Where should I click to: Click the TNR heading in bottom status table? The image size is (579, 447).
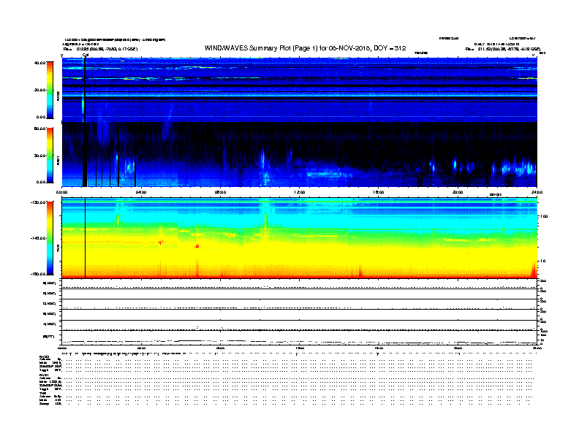pos(42,393)
